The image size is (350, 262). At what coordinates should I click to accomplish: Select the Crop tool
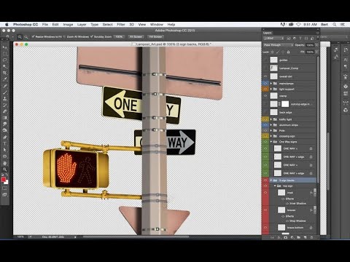click(4, 73)
